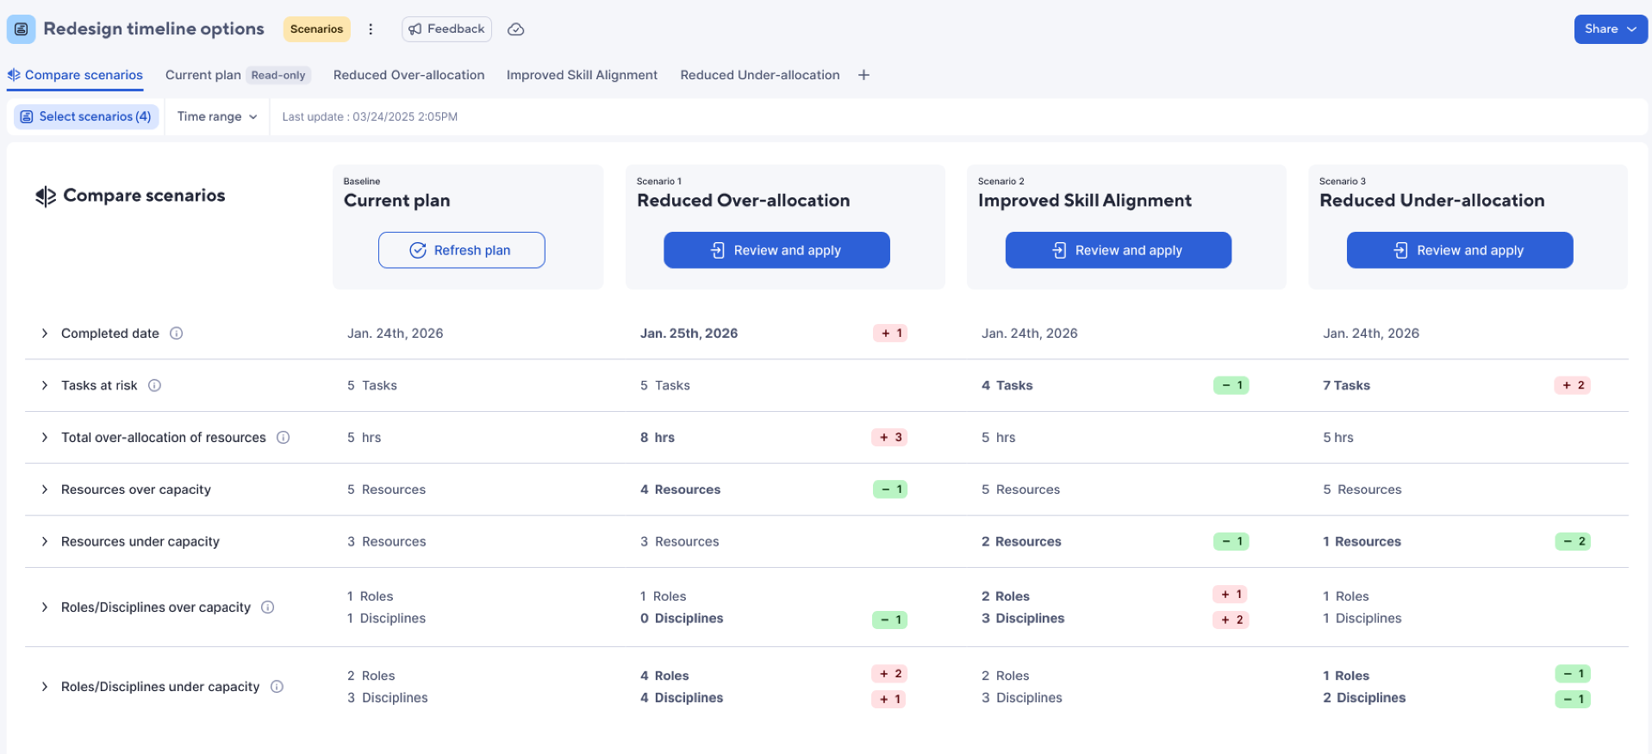The height and width of the screenshot is (754, 1652).
Task: Click Select scenarios (4) button
Action: 86,116
